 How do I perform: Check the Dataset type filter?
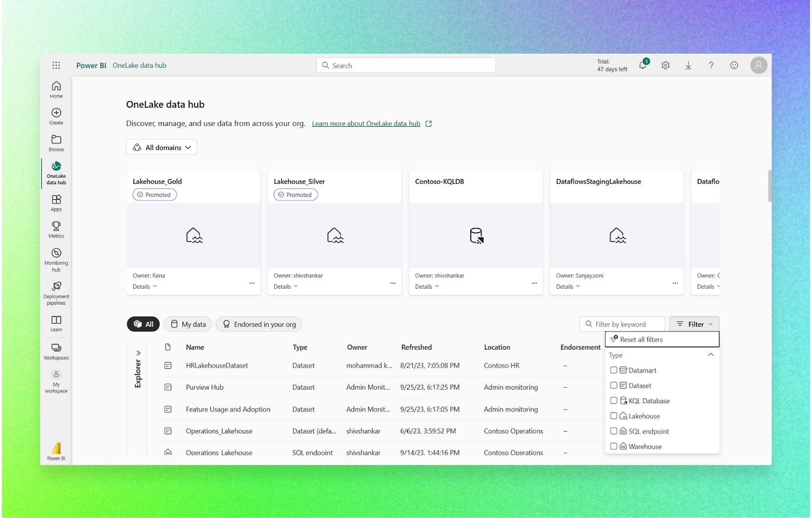[x=614, y=385]
